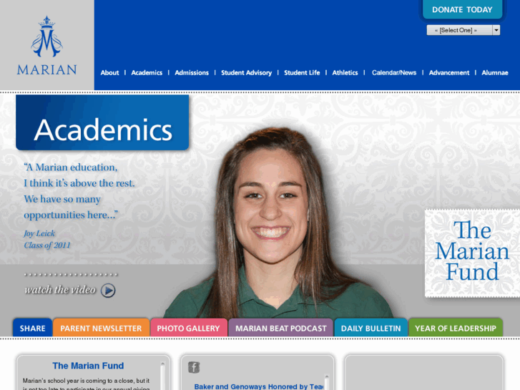Play the watch the video button
520x390 pixels.
(108, 291)
